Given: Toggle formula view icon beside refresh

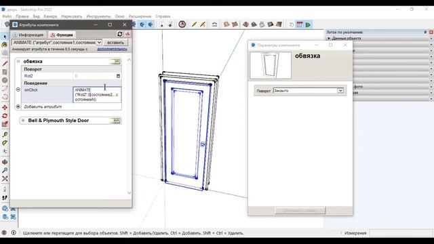Looking at the screenshot, I should 127,34.
